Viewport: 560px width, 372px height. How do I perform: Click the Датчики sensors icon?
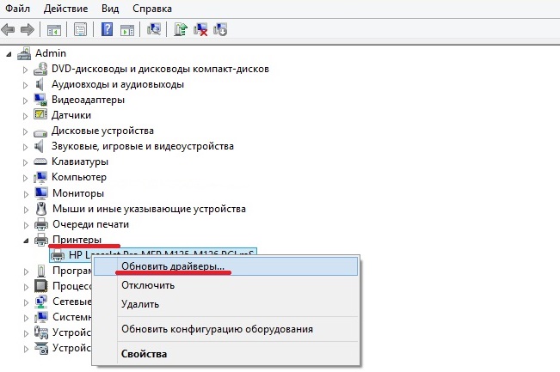tap(40, 114)
